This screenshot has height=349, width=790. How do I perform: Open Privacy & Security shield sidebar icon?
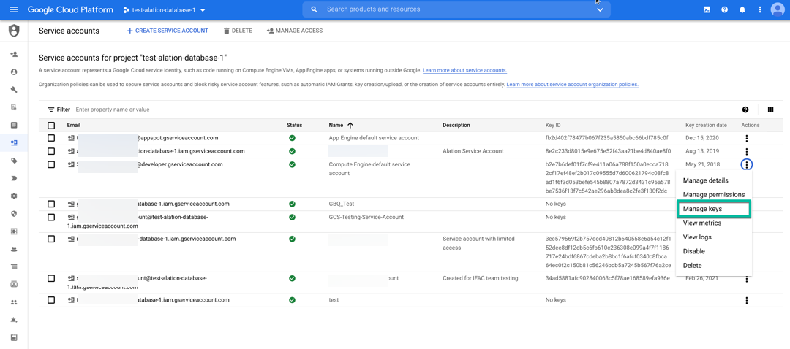click(x=14, y=214)
